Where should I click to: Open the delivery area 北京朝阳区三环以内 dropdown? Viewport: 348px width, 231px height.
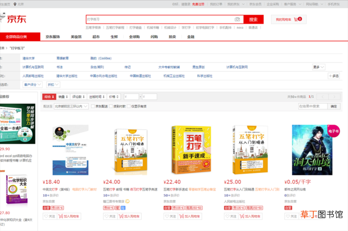click(x=71, y=106)
